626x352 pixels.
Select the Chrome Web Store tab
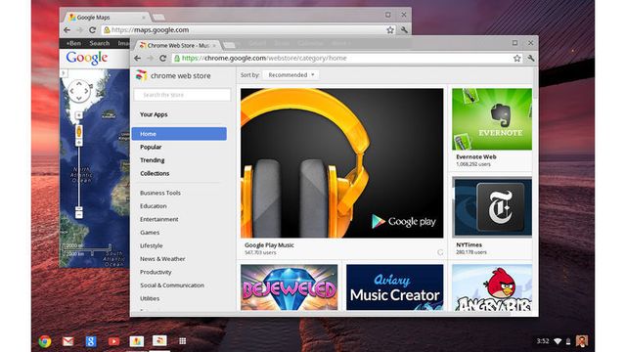(178, 46)
